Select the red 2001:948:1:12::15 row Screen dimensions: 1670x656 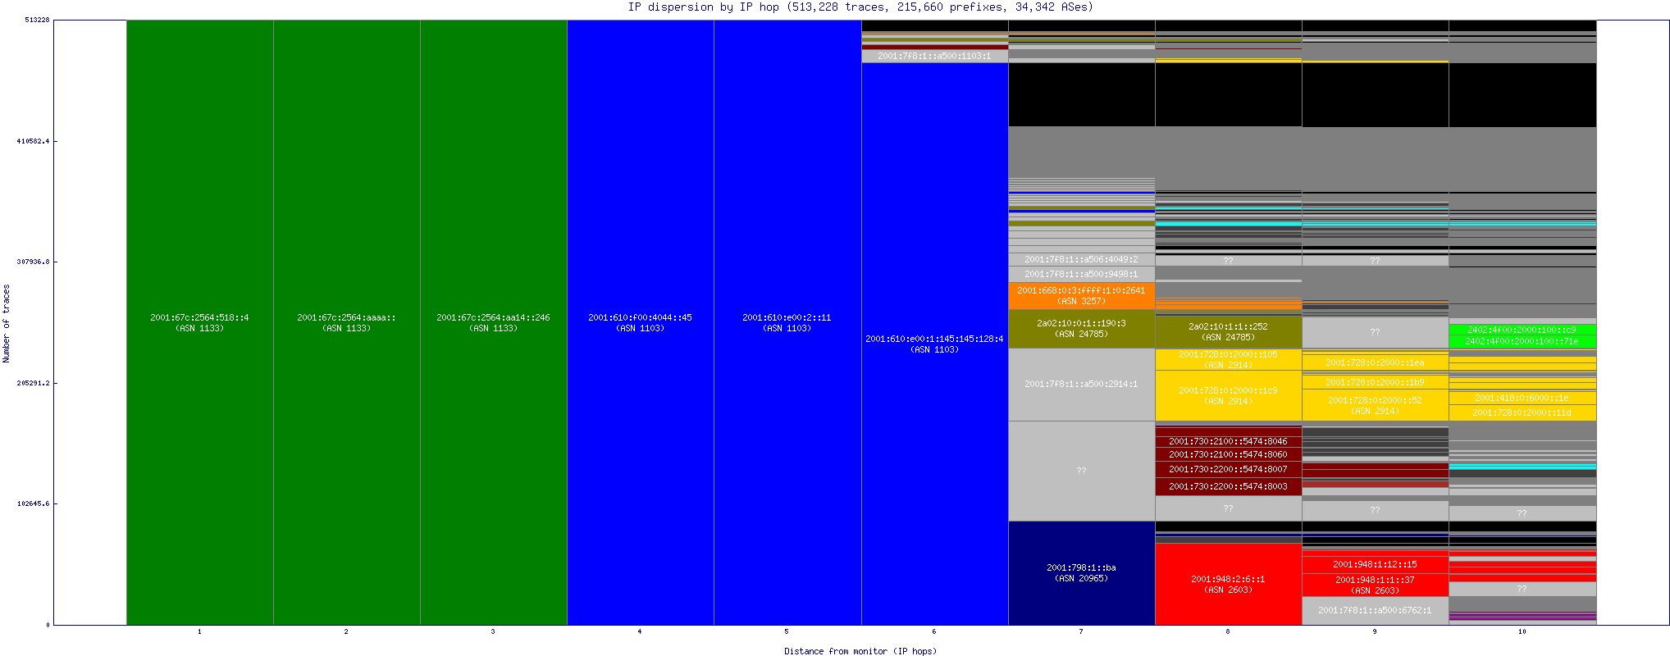[x=1375, y=564]
